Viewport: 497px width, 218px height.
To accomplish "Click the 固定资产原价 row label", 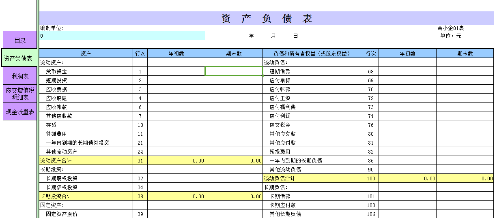I will click(x=62, y=214).
